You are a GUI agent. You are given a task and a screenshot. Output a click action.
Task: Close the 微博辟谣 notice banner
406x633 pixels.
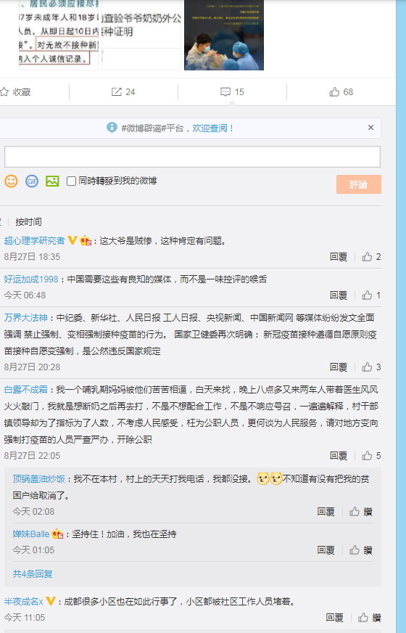pyautogui.click(x=371, y=128)
